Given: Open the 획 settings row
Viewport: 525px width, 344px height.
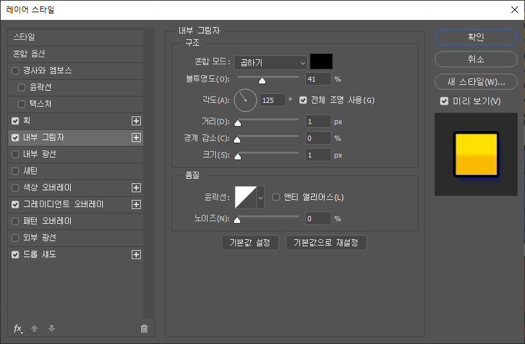Looking at the screenshot, I should point(76,121).
